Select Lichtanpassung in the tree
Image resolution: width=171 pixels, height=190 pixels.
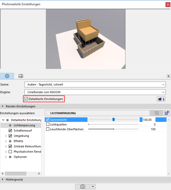coord(24,125)
